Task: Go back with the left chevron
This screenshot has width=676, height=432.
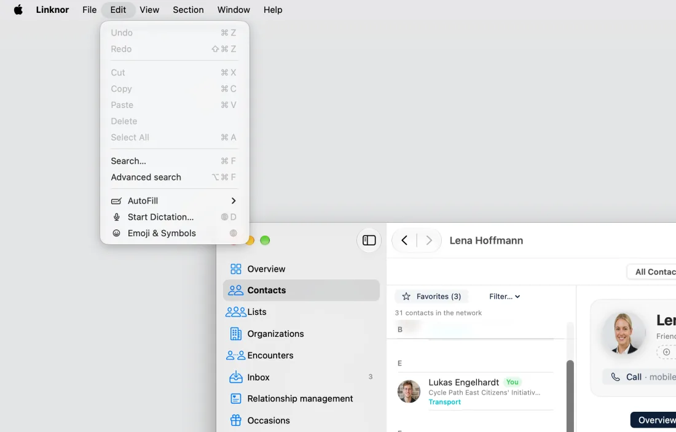Action: point(404,240)
